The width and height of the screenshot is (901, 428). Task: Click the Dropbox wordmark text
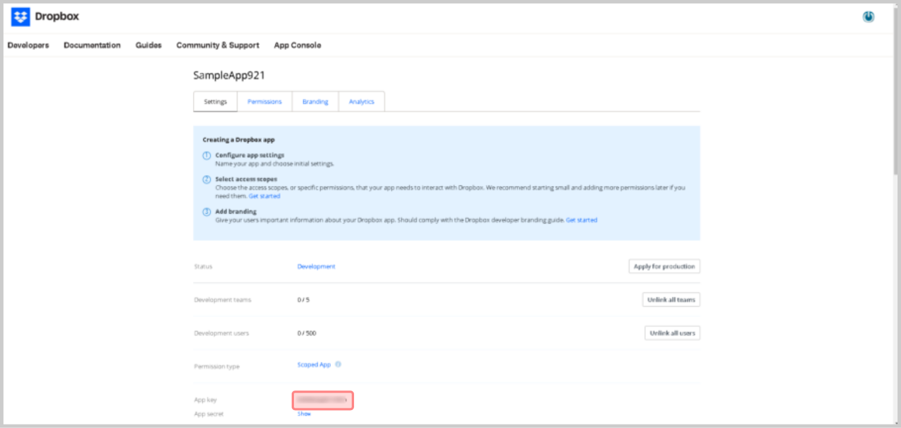57,17
